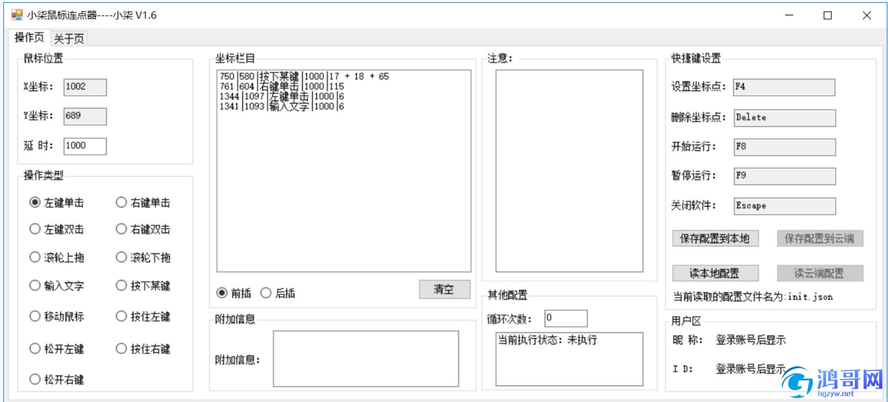
Task: Pick 输入文字 operation type
Action: pyautogui.click(x=57, y=285)
